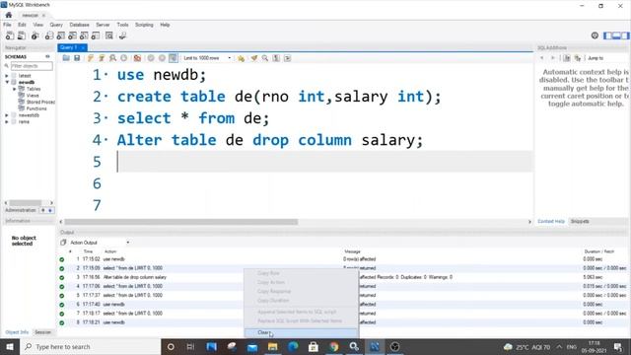
Task: Save the script with floppy icon
Action: [77, 58]
